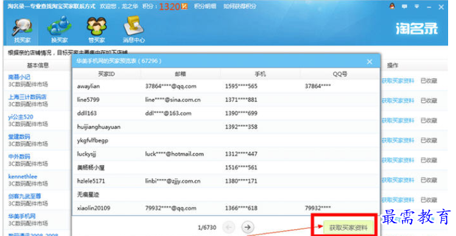Screen dimensions: 456x236
Task: Open the kennethlee shop link
Action: (23, 177)
